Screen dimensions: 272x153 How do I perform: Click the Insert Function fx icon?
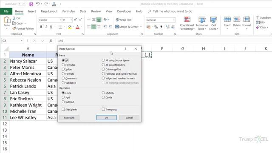[51, 41]
